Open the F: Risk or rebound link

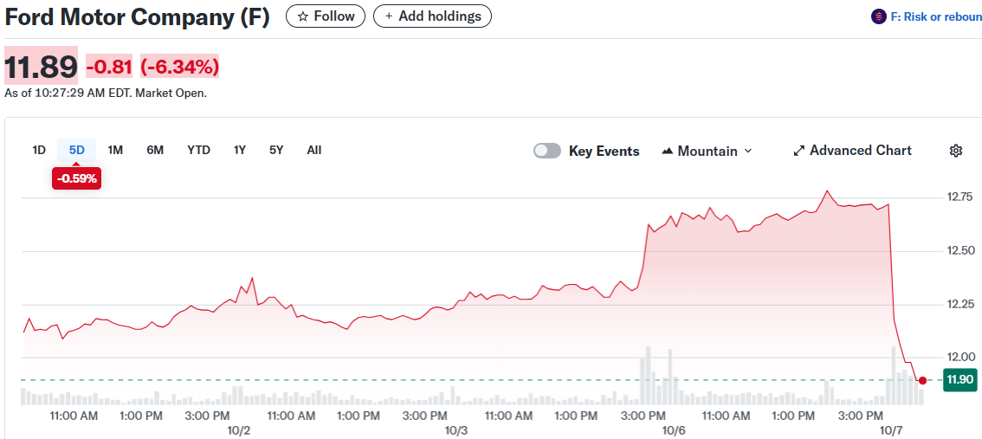coord(935,16)
